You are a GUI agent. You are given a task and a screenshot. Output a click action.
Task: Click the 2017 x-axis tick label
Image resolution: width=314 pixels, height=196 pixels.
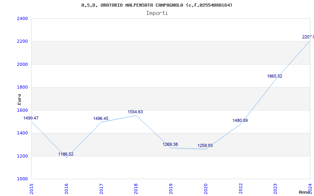pos(101,189)
